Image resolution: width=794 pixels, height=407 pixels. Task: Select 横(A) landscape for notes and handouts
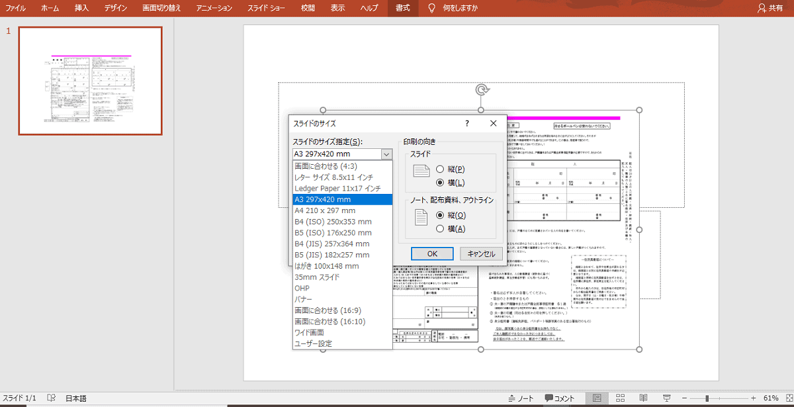[x=440, y=229]
